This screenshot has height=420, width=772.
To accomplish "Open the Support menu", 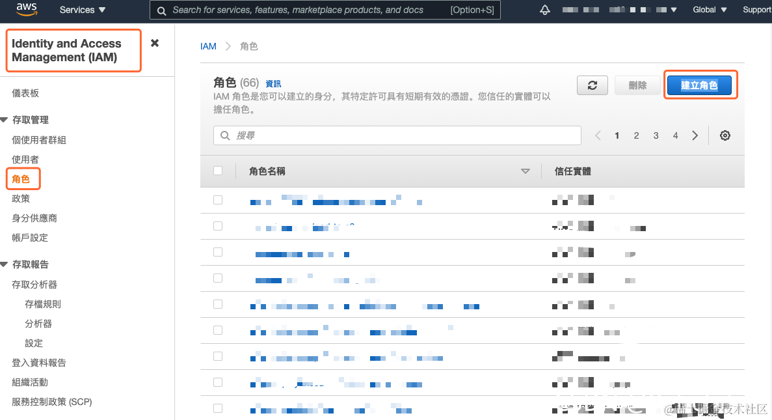I will [x=757, y=10].
